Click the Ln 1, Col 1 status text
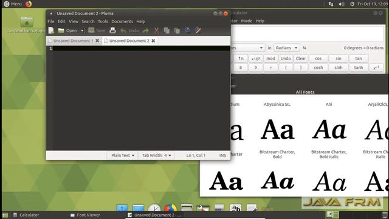The height and width of the screenshot is (219, 389). [196, 156]
